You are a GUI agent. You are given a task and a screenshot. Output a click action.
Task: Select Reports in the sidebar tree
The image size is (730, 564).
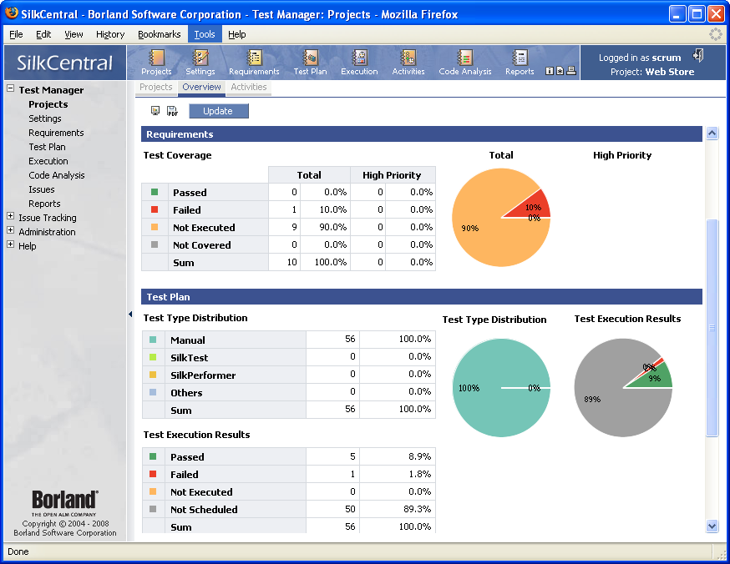click(x=44, y=204)
